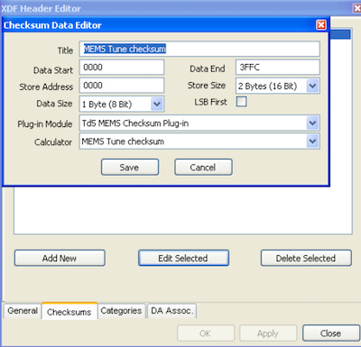The height and width of the screenshot is (347, 361).
Task: Select the highlighted checksum row in list
Action: tap(340, 34)
